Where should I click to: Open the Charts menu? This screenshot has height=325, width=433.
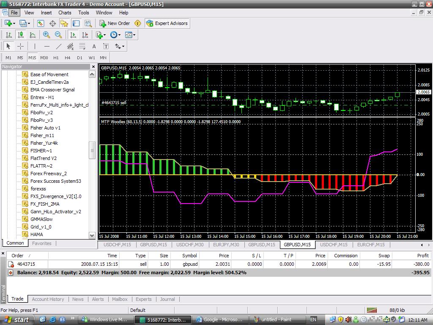click(x=65, y=13)
